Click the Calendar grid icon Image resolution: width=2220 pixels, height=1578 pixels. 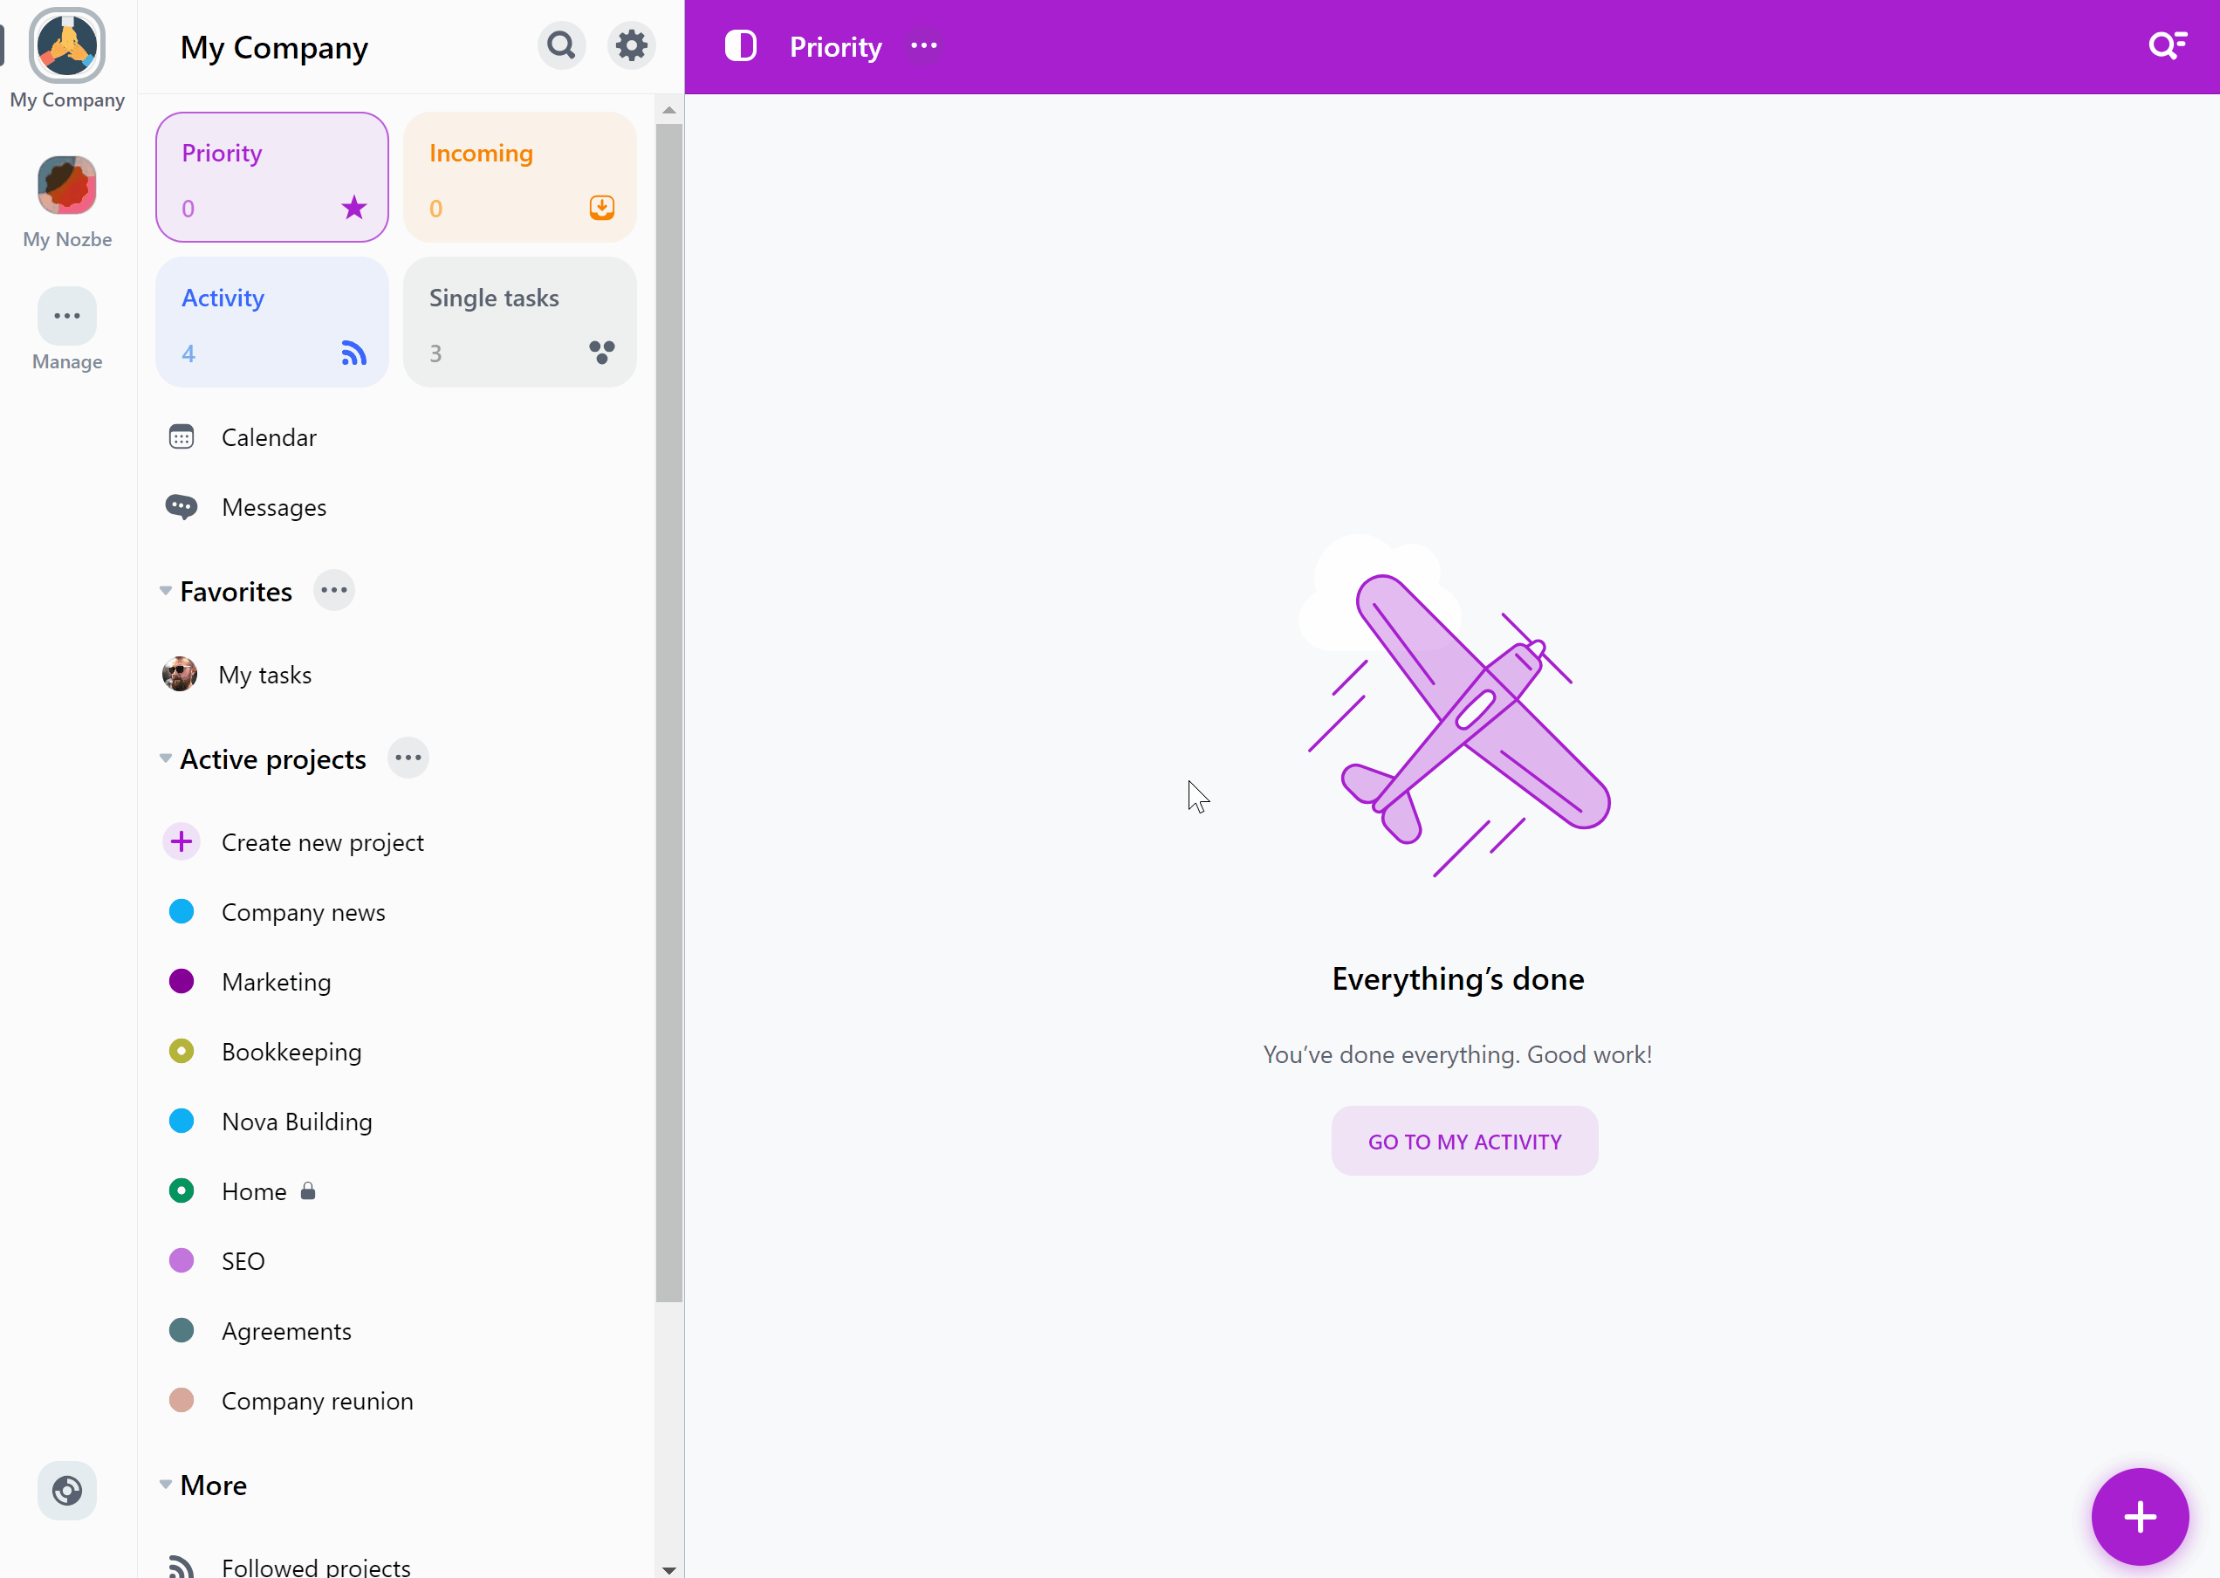(x=182, y=436)
